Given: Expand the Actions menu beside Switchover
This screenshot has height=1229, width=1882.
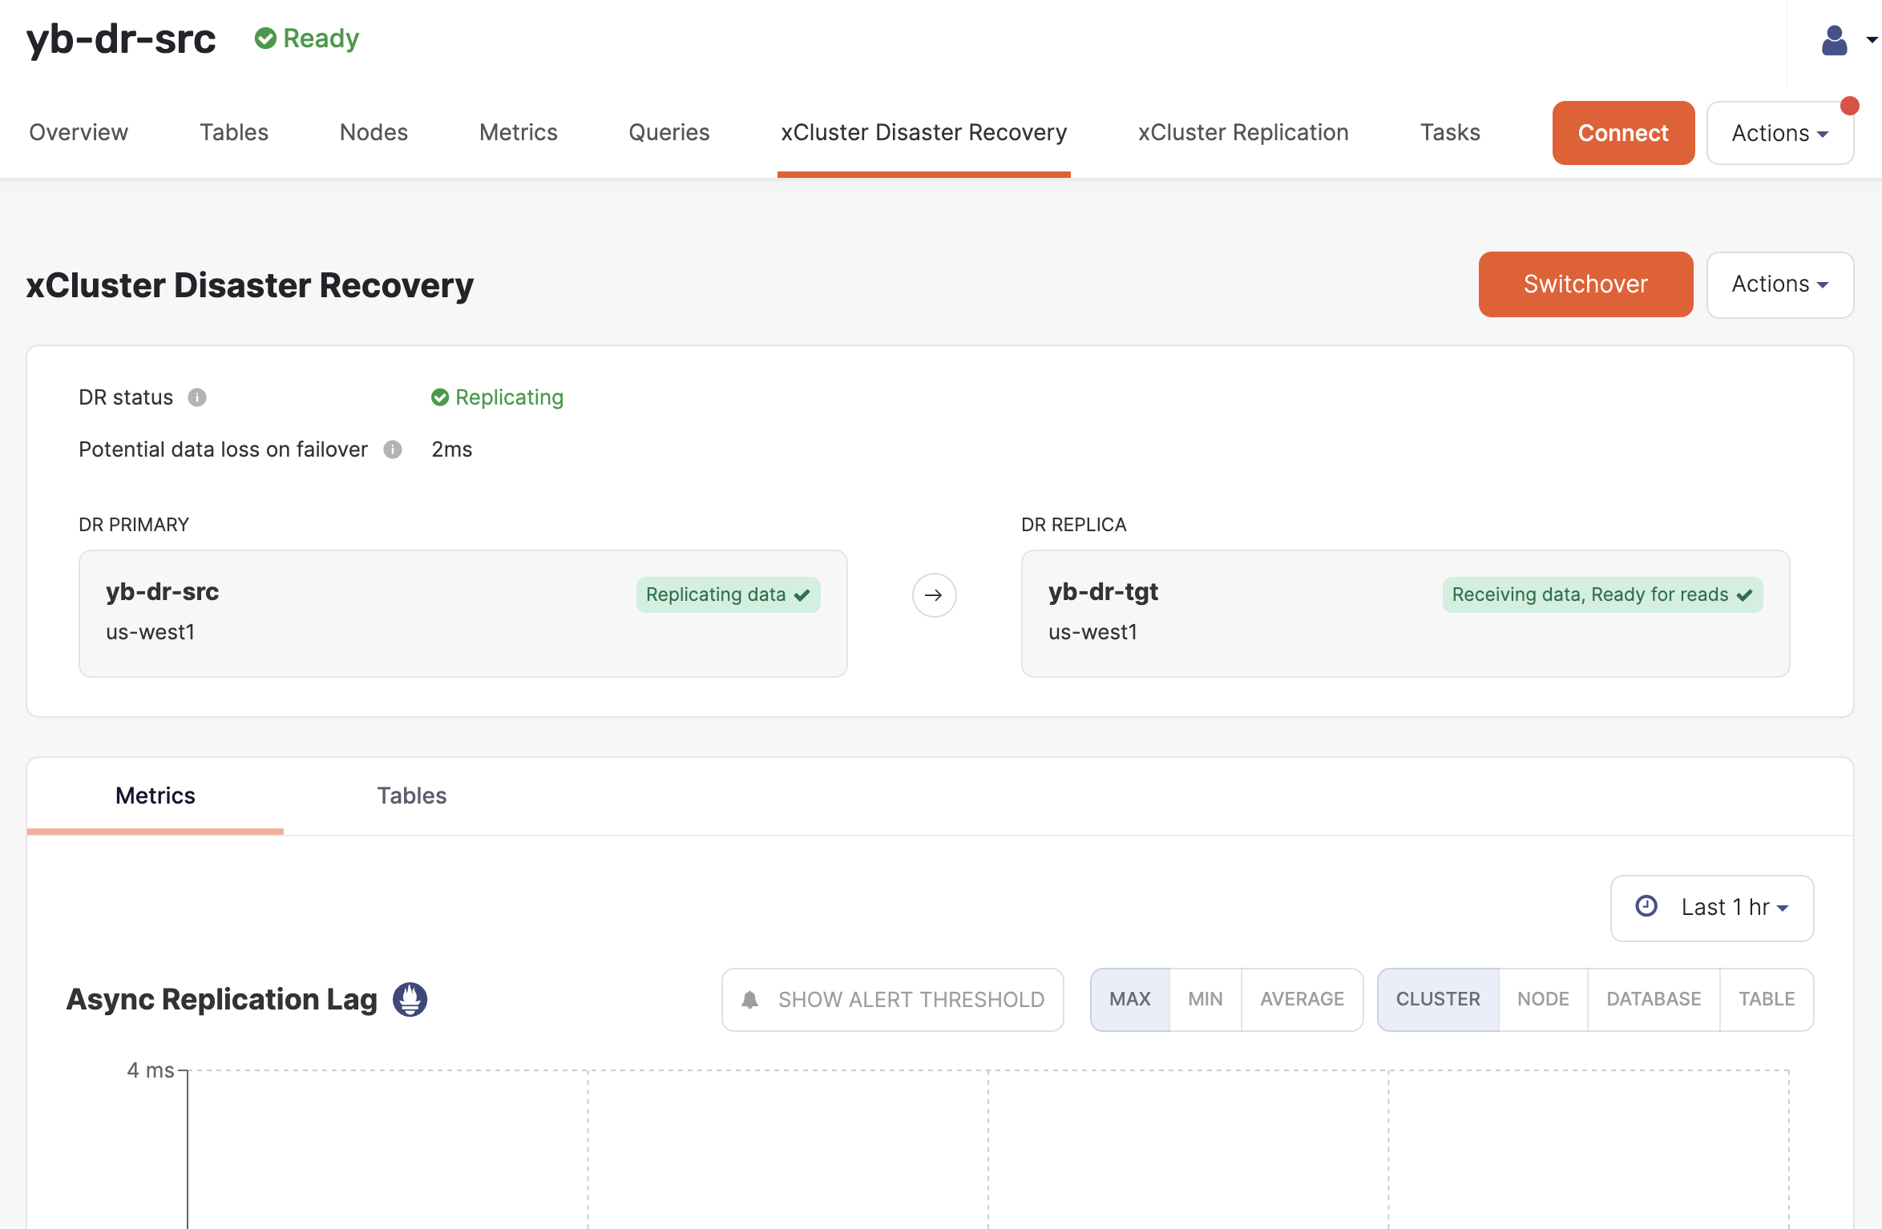Looking at the screenshot, I should click(1779, 284).
